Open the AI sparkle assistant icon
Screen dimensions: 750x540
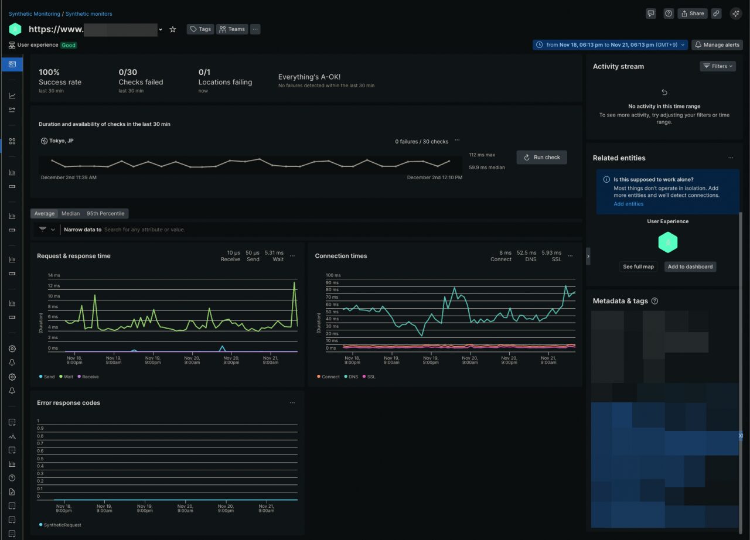click(736, 13)
